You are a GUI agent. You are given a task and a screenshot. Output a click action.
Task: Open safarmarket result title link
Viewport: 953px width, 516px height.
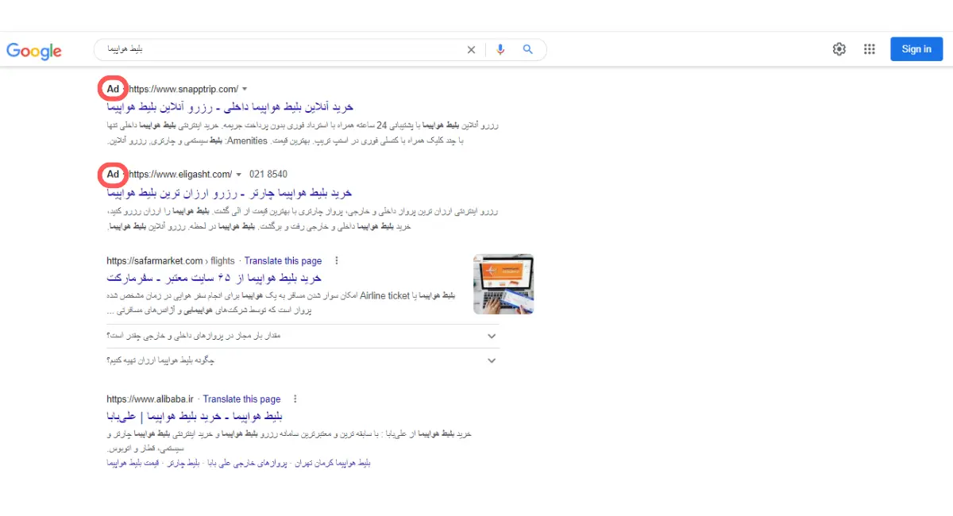214,279
